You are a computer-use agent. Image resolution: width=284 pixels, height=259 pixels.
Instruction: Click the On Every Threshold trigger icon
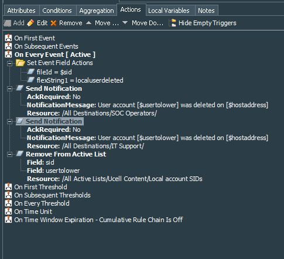[x=8, y=203]
